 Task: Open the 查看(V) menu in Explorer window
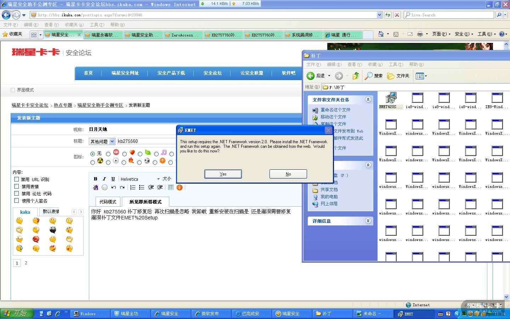click(x=355, y=65)
